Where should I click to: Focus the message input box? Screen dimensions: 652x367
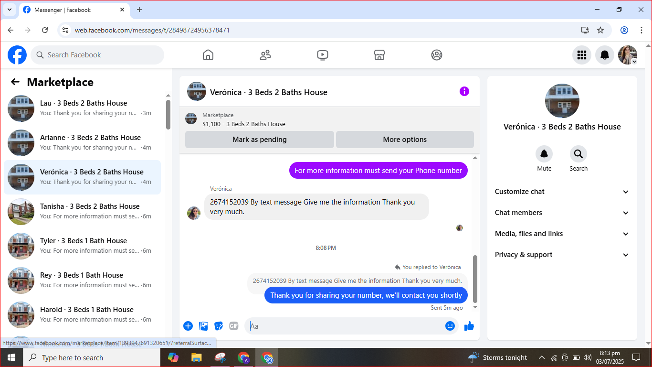click(351, 326)
